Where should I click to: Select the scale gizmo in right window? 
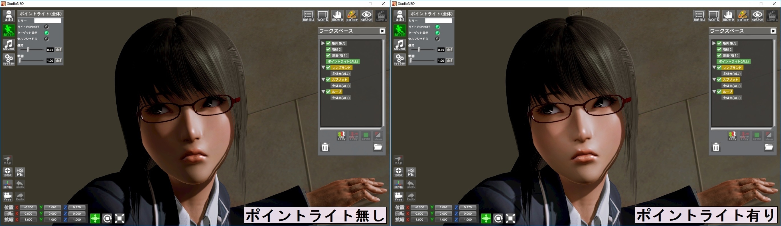(510, 218)
